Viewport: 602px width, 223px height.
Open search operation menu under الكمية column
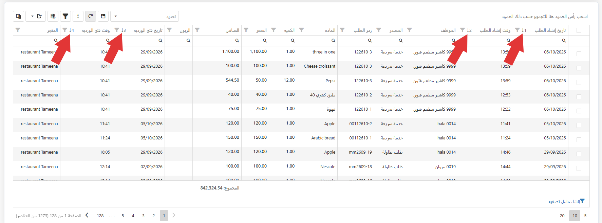pyautogui.click(x=293, y=41)
